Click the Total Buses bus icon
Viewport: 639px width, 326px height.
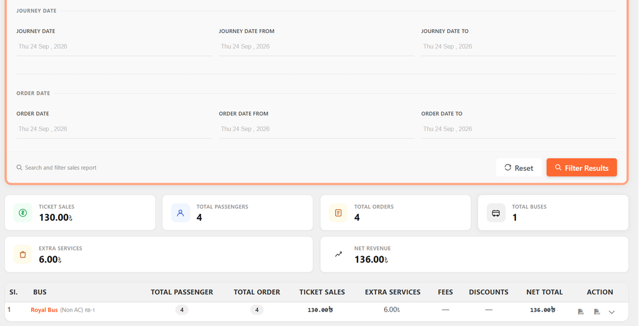[x=496, y=213]
